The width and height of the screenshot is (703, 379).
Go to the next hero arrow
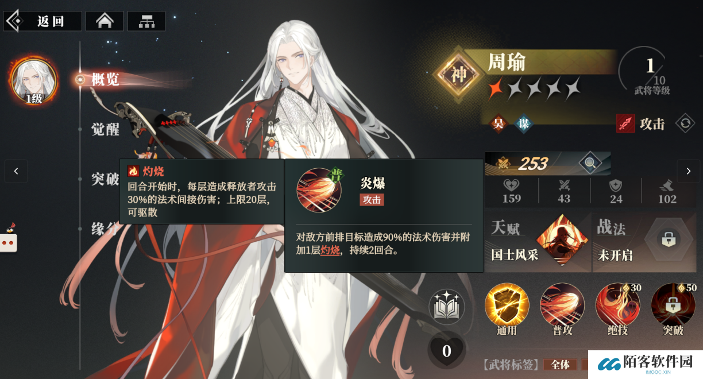pos(688,171)
